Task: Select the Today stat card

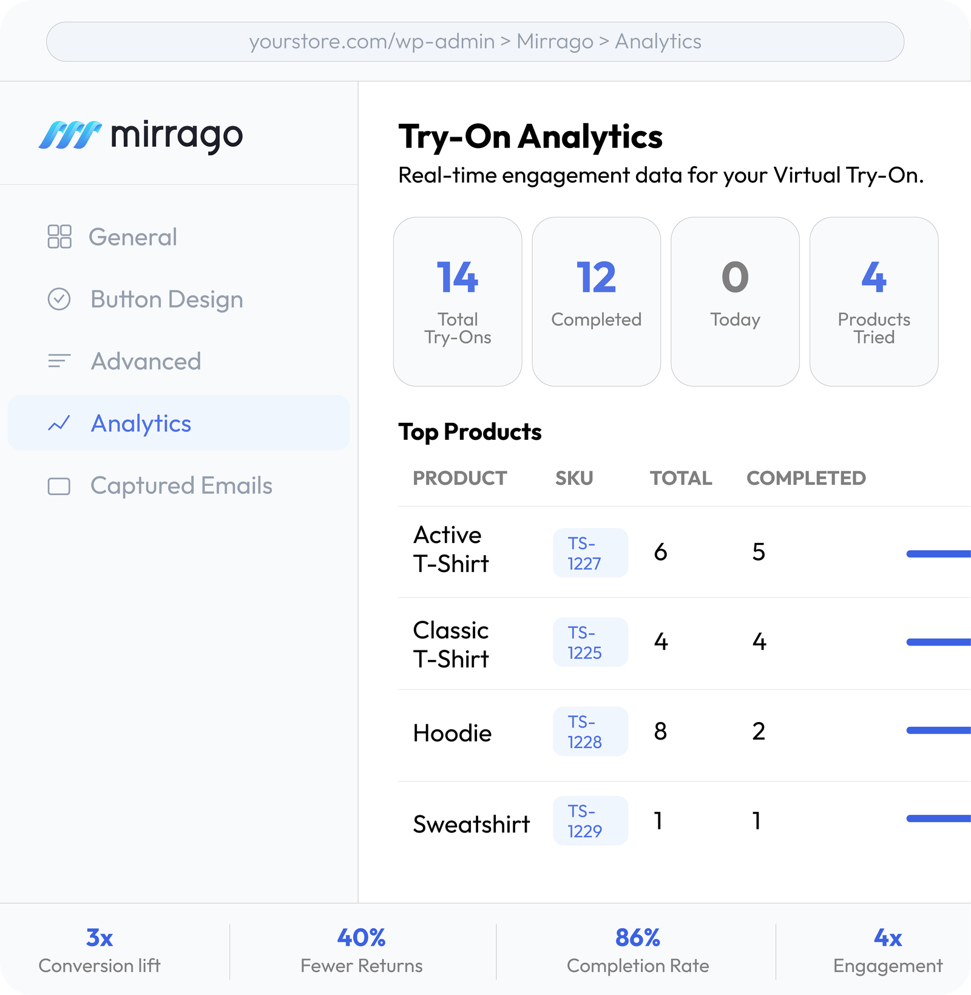Action: pos(735,302)
